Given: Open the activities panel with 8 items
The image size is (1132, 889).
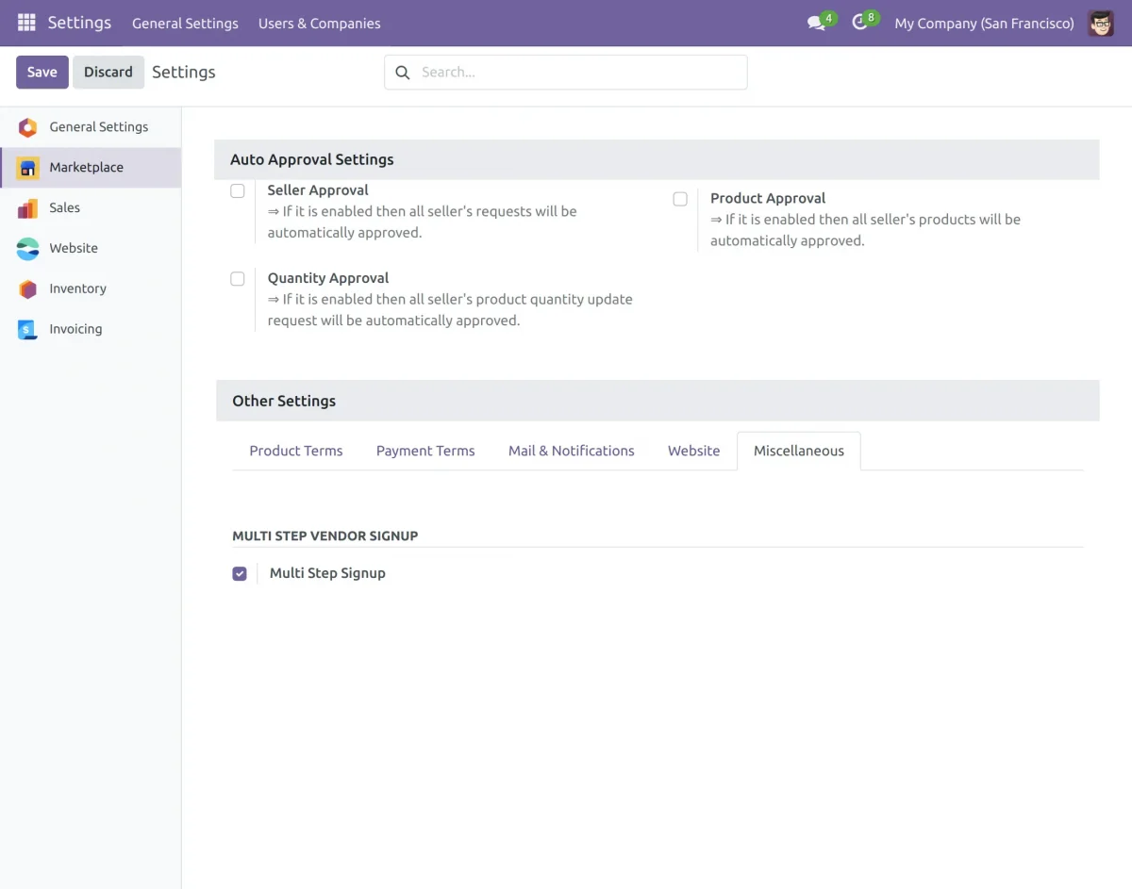Looking at the screenshot, I should (x=859, y=23).
